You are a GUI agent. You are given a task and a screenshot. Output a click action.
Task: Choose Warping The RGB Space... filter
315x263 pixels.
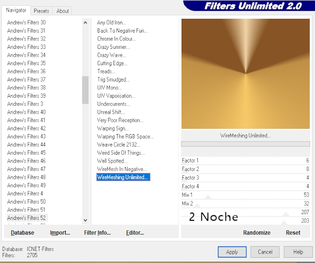(x=125, y=136)
